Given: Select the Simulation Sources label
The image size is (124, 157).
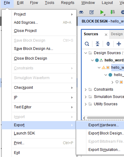Looking at the screenshot, I should tap(109, 97).
